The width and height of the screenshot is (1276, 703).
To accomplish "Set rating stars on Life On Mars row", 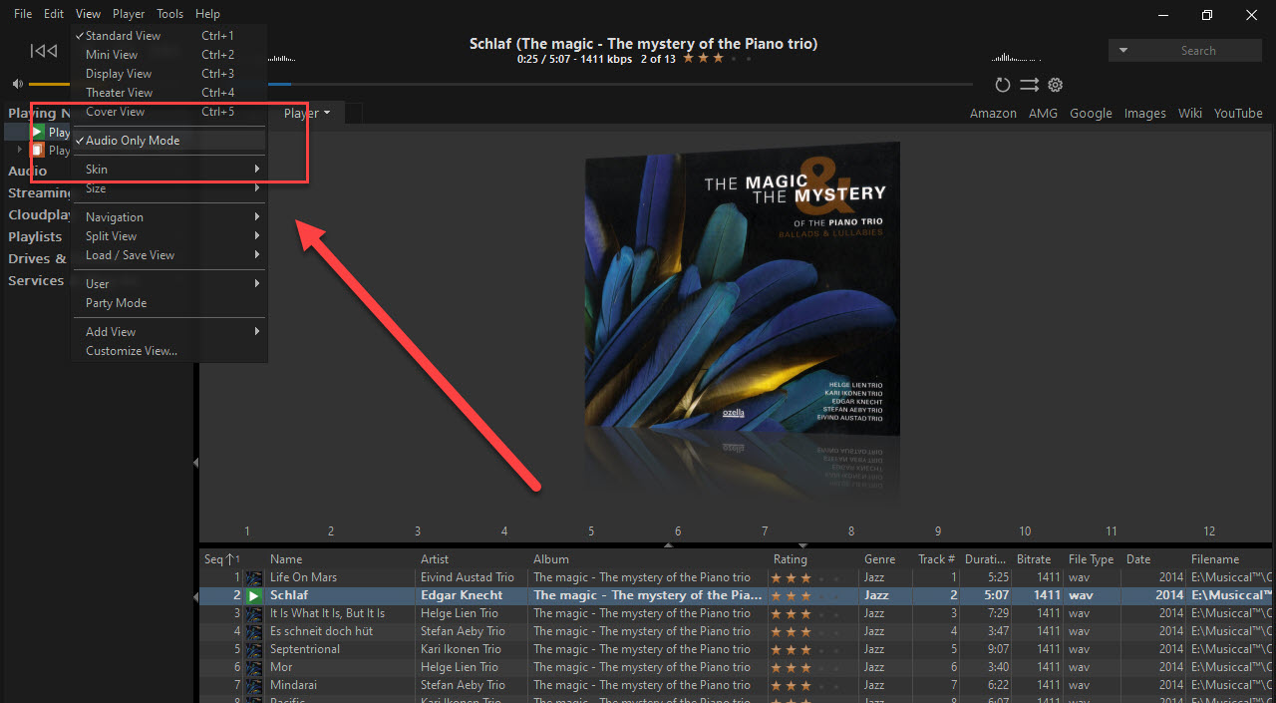I will pos(804,577).
